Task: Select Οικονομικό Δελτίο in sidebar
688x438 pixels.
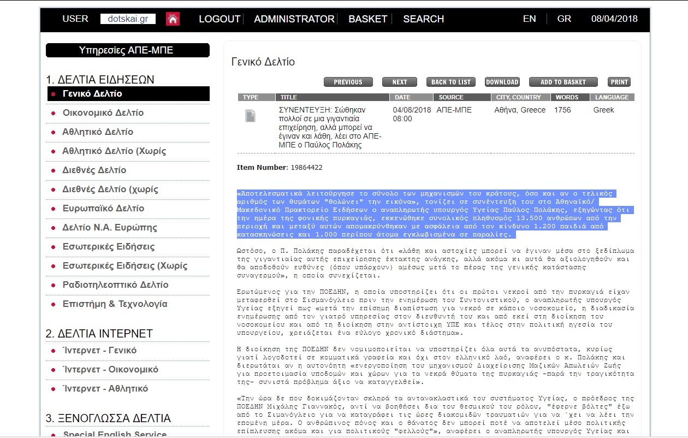Action: point(103,113)
